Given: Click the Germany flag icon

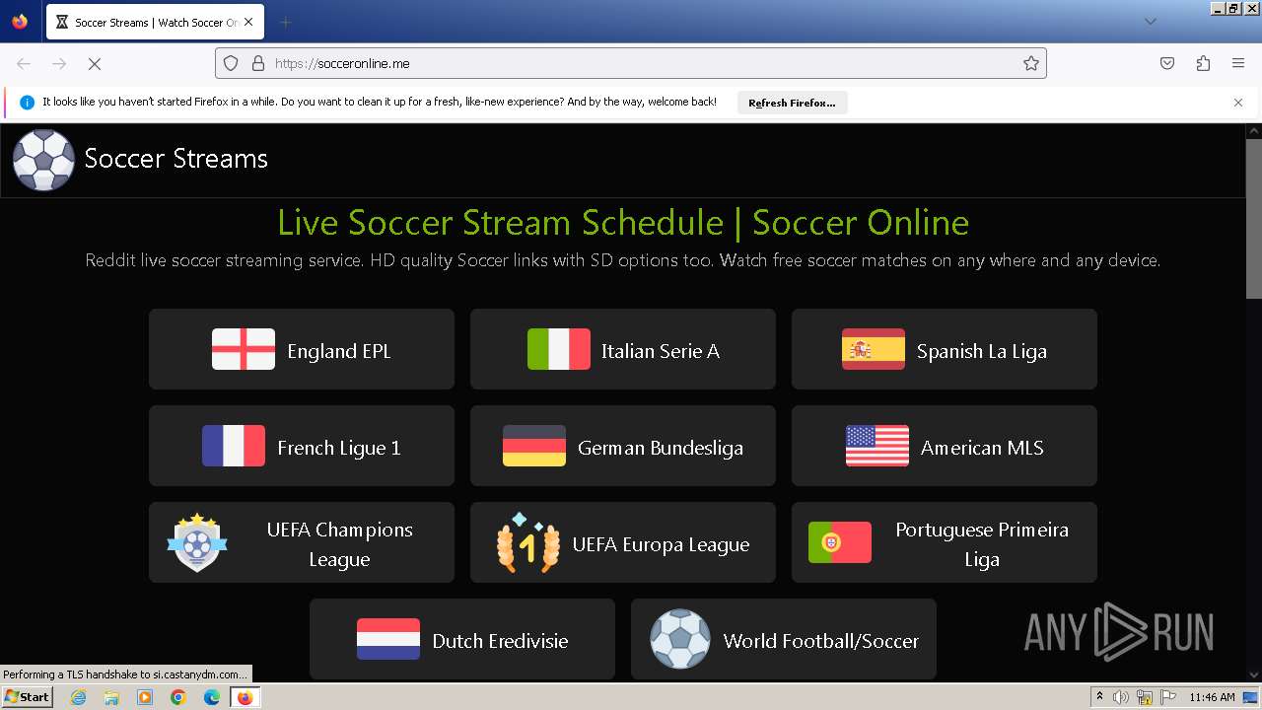Looking at the screenshot, I should (534, 446).
